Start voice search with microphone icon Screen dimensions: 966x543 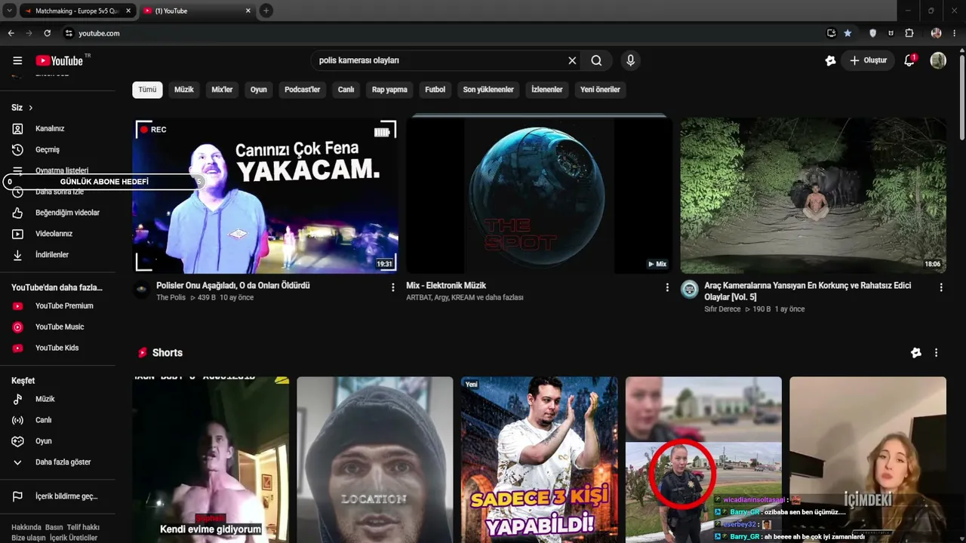click(x=630, y=60)
